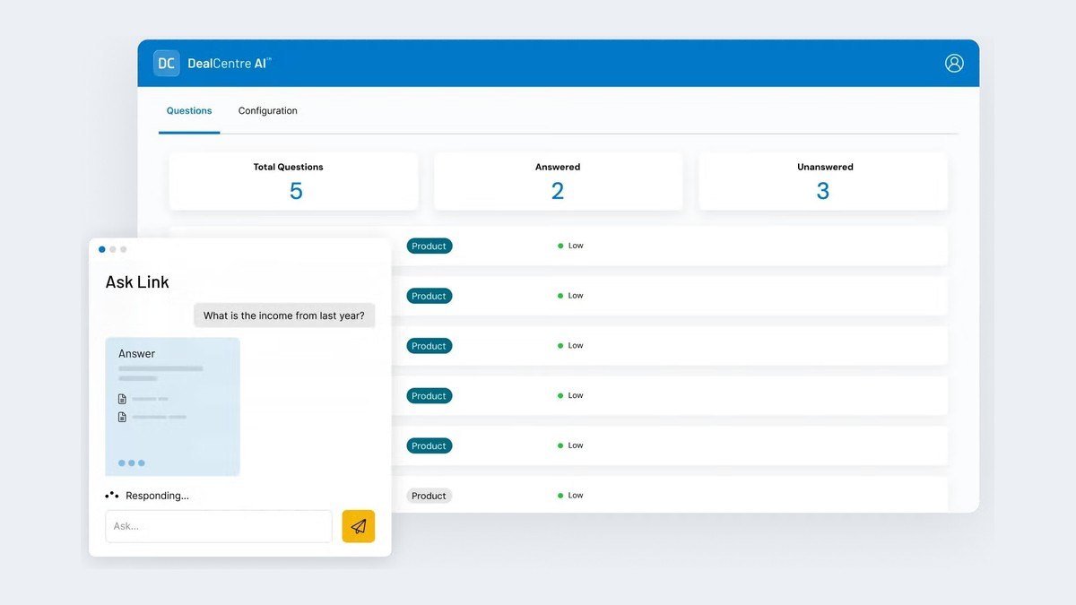
Task: Focus the Ask... input field
Action: pyautogui.click(x=219, y=526)
